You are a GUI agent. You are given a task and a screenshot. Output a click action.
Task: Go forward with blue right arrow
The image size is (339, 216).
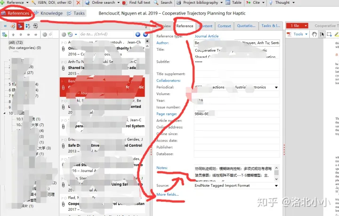pos(145,34)
